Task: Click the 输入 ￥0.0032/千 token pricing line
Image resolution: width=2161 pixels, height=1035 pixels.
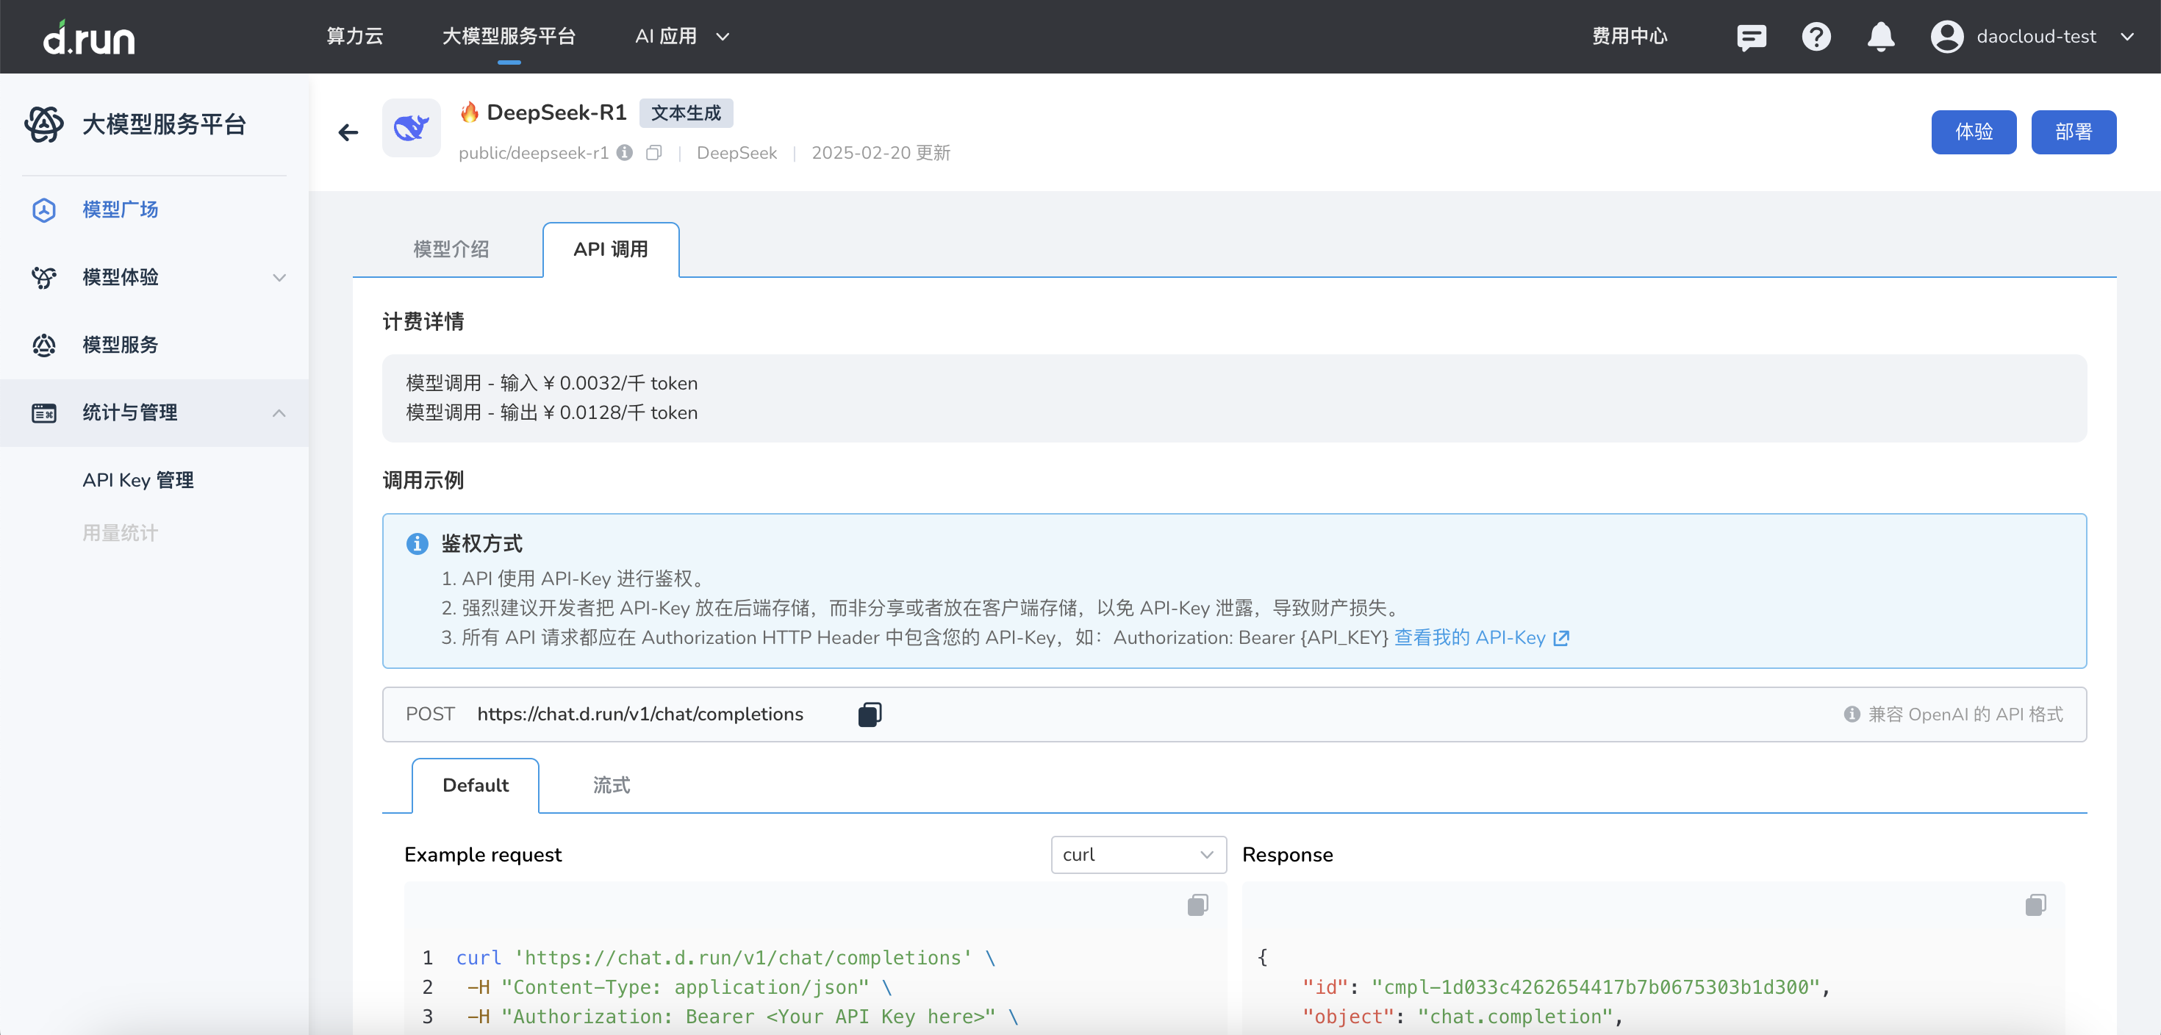Action: tap(551, 383)
